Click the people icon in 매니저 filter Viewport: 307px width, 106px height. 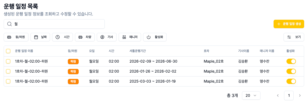[124, 37]
